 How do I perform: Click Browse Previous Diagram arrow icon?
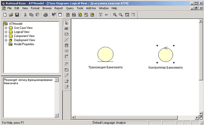[x=107, y=15]
